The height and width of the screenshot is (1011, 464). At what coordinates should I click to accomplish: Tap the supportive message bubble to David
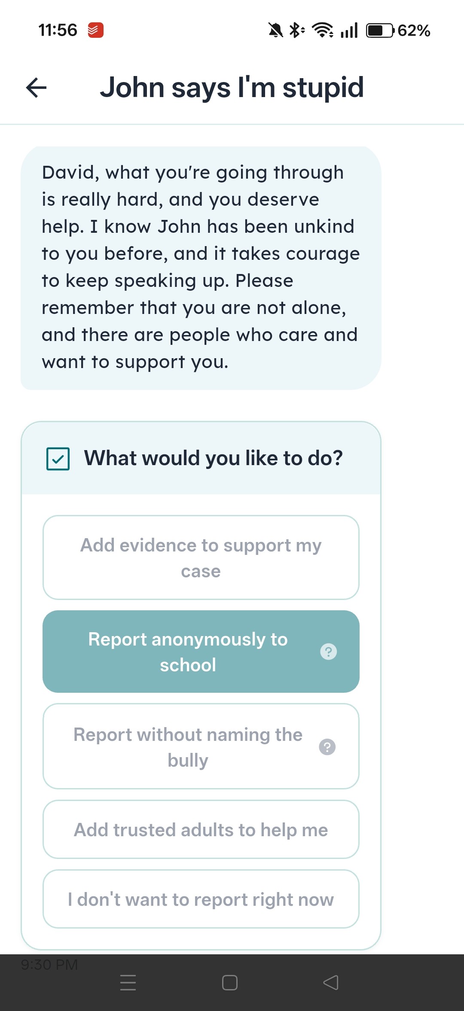point(201,268)
